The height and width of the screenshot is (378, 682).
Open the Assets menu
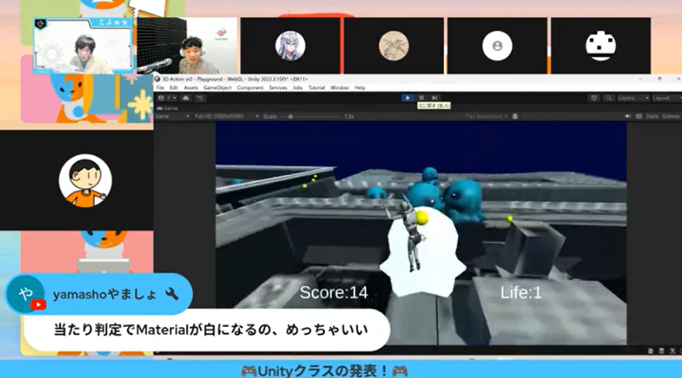point(190,87)
